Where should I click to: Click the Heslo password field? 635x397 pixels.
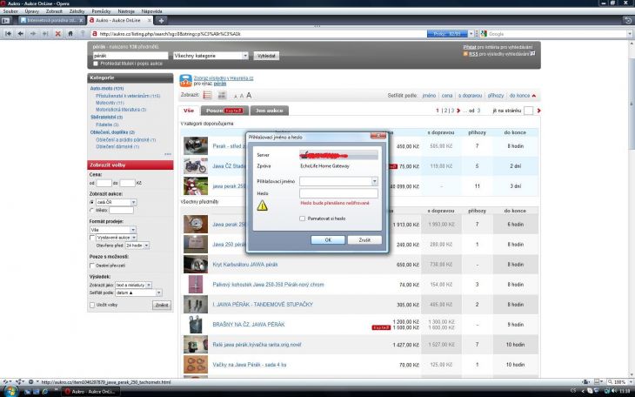[x=338, y=193]
